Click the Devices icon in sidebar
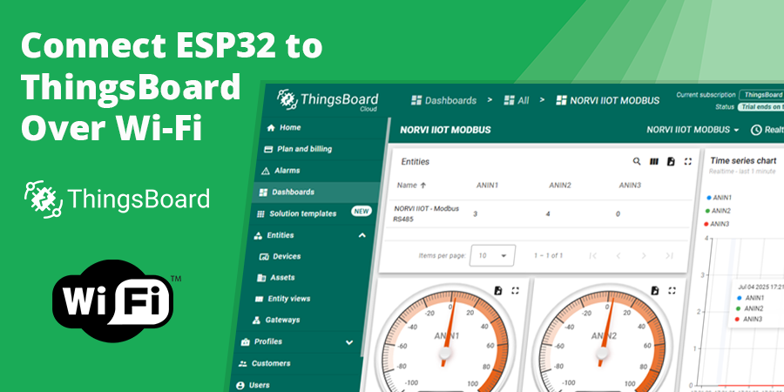Image resolution: width=784 pixels, height=392 pixels. (x=265, y=256)
